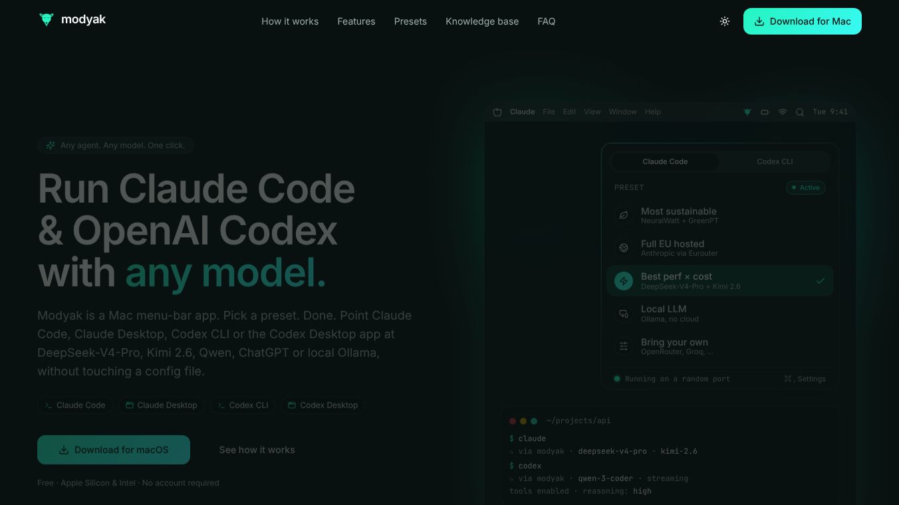Click the Codex CLI chip below the description
Viewport: 899px width, 505px height.
(x=243, y=405)
